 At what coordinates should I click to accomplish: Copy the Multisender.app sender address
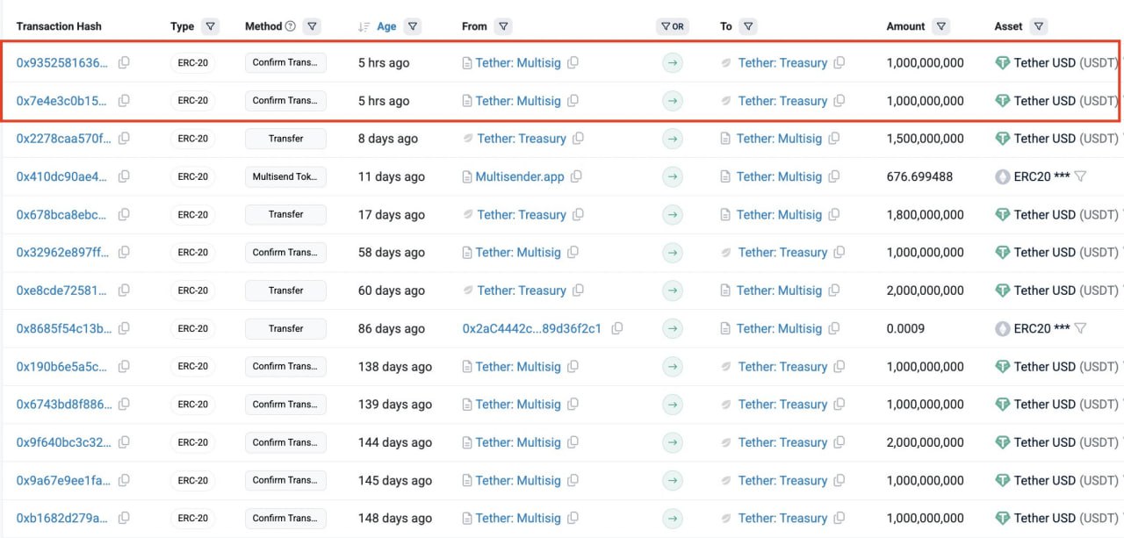click(576, 176)
